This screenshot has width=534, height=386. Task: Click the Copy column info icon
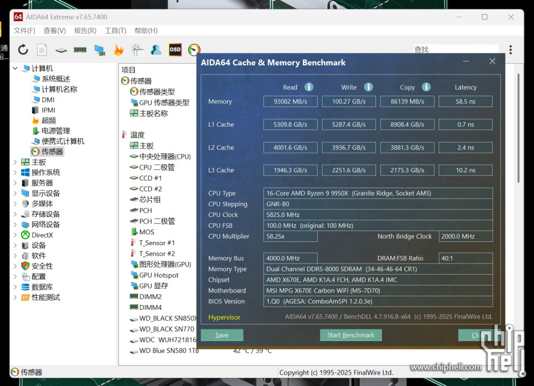coord(426,87)
